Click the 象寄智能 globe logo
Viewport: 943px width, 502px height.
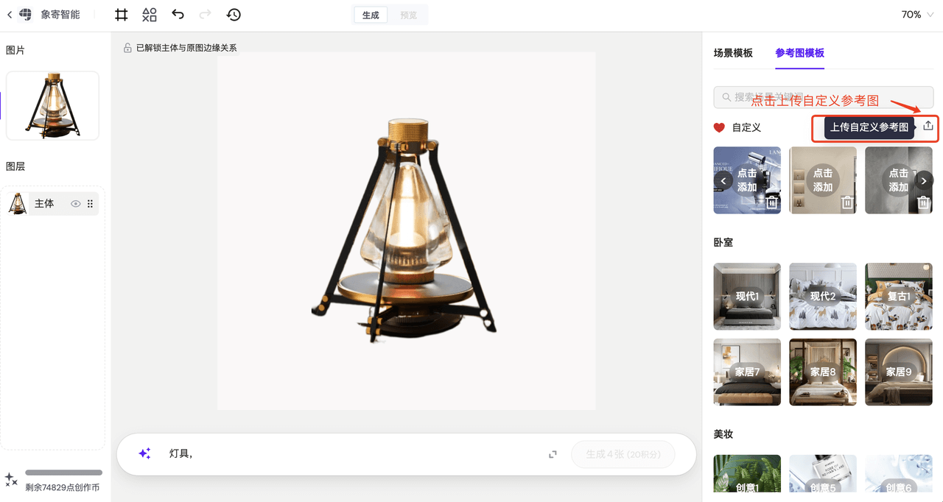[x=26, y=14]
